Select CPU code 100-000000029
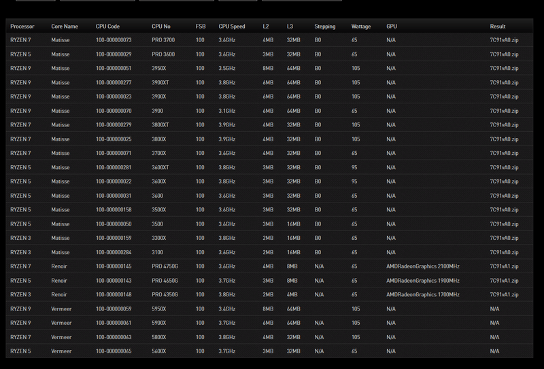 114,54
